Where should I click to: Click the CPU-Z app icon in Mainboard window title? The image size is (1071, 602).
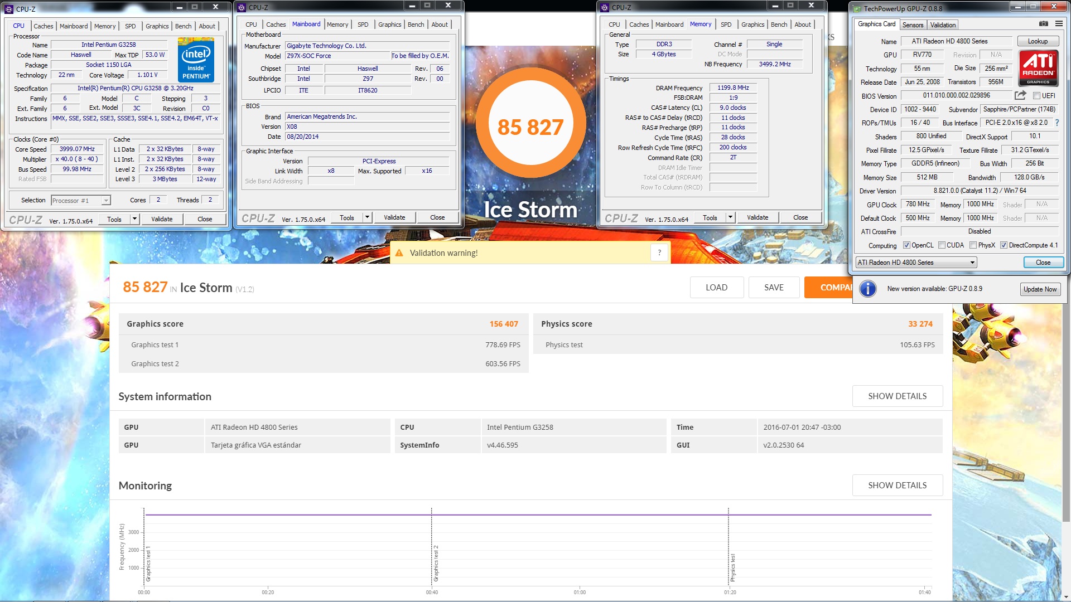click(x=242, y=8)
